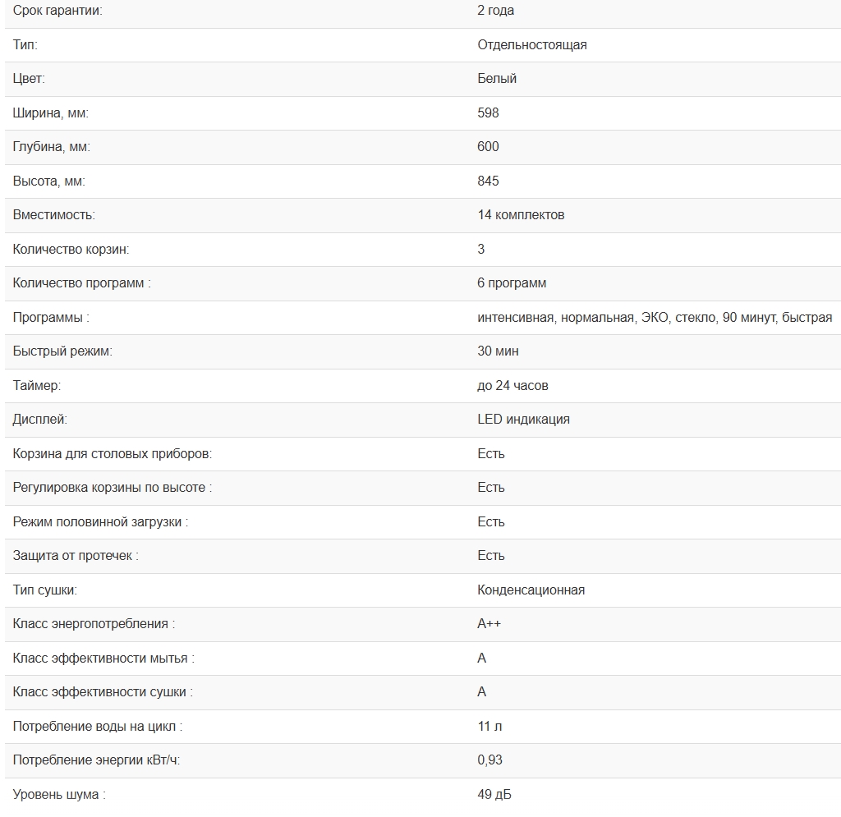Click the "до 24 часов" timer value
Image resolution: width=841 pixels, height=817 pixels.
pyautogui.click(x=512, y=386)
